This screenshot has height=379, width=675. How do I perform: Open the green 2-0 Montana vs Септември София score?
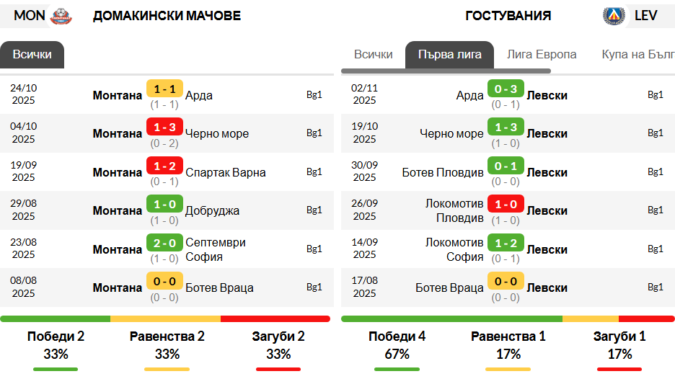tap(164, 243)
